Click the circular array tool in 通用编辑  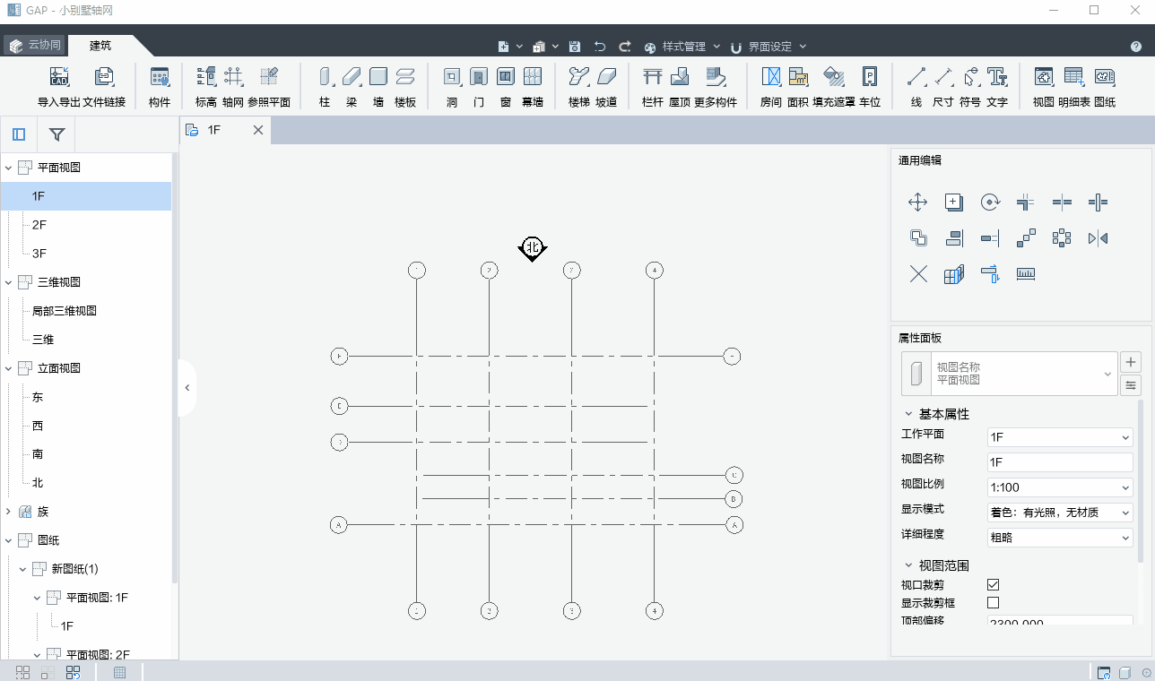[x=1062, y=238]
